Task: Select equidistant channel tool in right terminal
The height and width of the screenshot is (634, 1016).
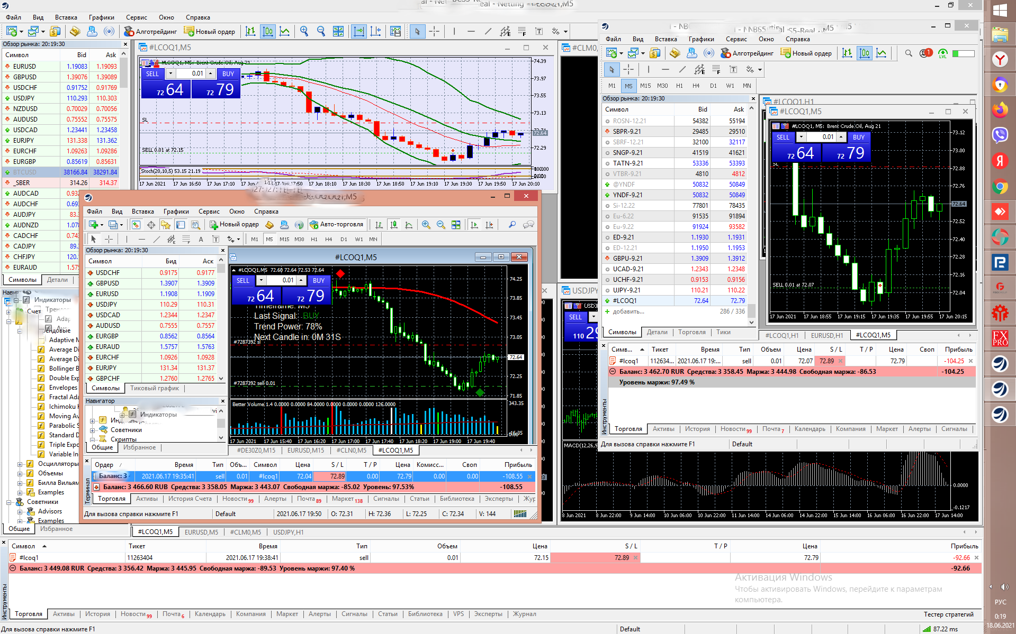Action: (699, 69)
